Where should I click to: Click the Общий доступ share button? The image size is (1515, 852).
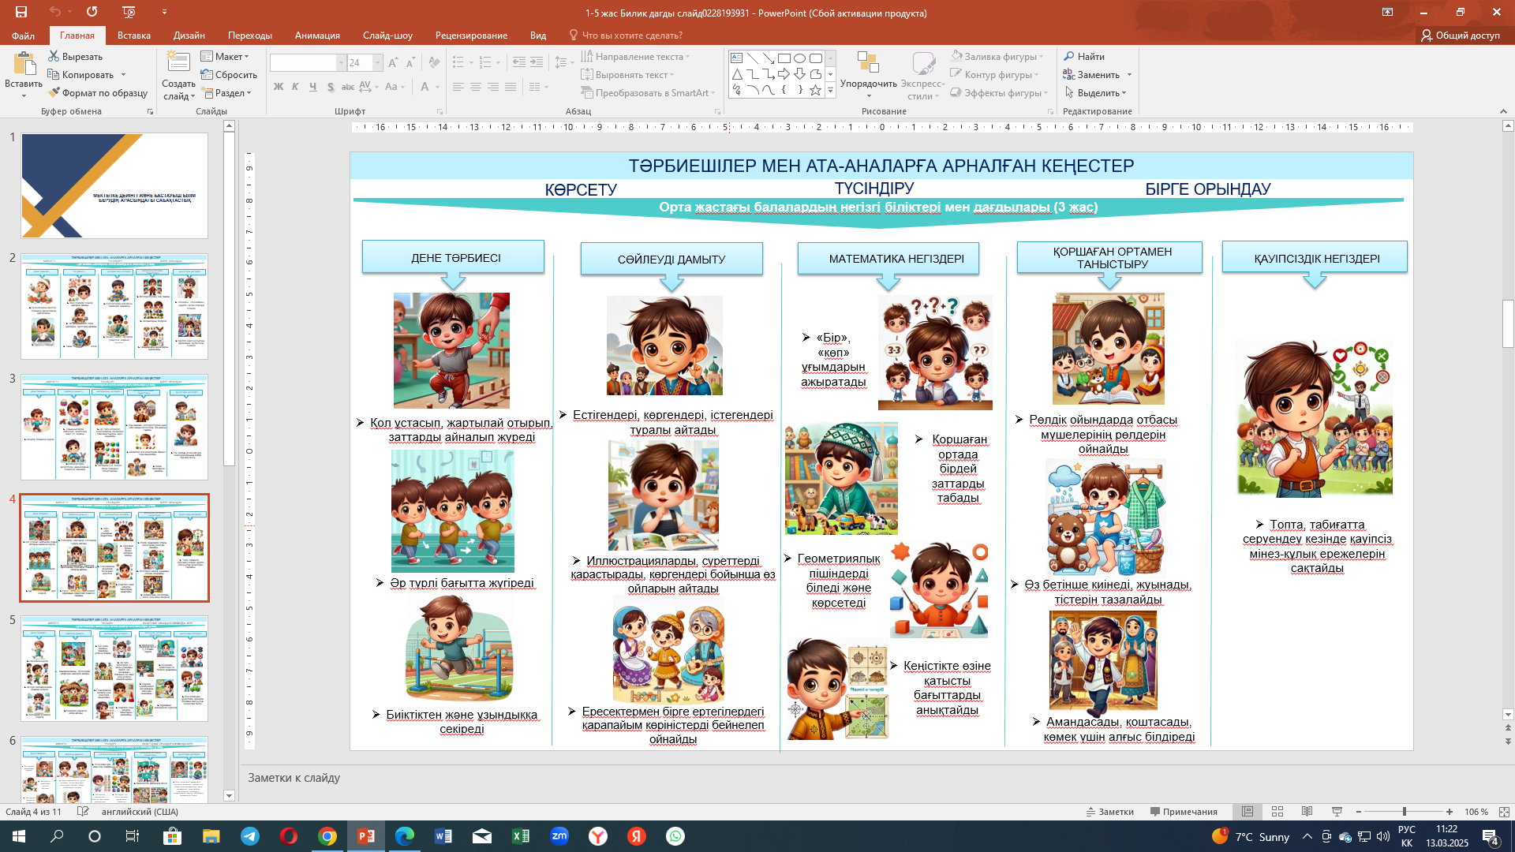(1460, 35)
